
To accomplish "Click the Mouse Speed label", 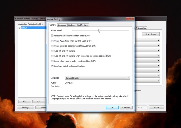I will tap(56, 30).
